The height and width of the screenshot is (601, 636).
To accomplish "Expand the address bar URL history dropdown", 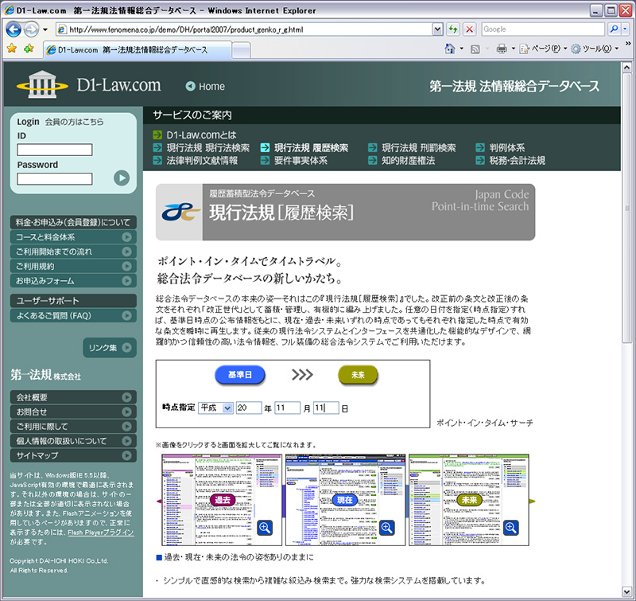I will (x=438, y=29).
